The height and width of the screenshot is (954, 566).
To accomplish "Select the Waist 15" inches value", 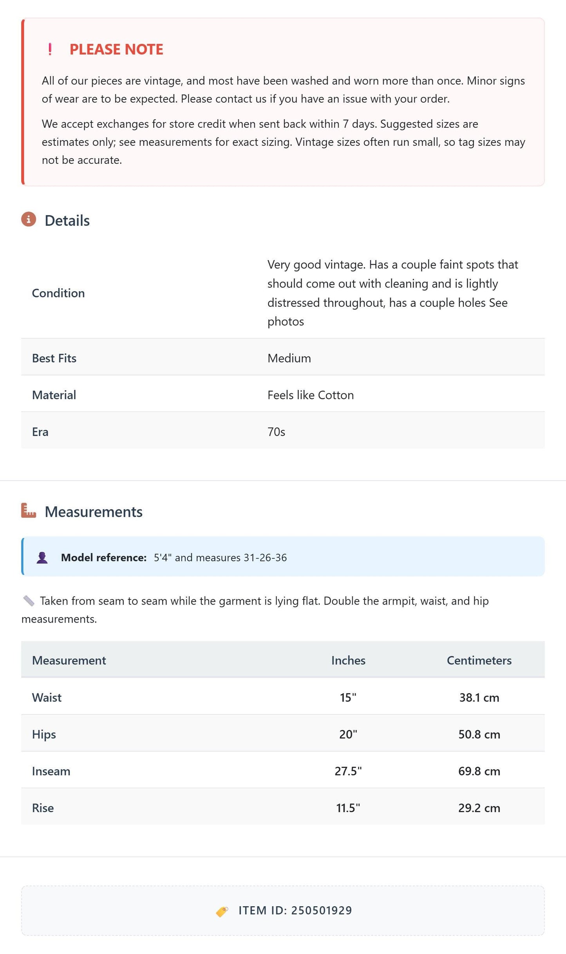I will click(x=348, y=697).
